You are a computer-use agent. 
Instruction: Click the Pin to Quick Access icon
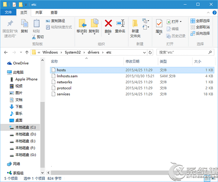click(10, 23)
